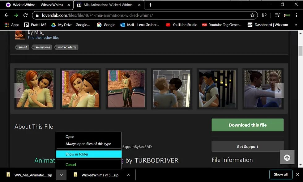Bookmark this page with the star icon
303x182 pixels.
[252, 15]
